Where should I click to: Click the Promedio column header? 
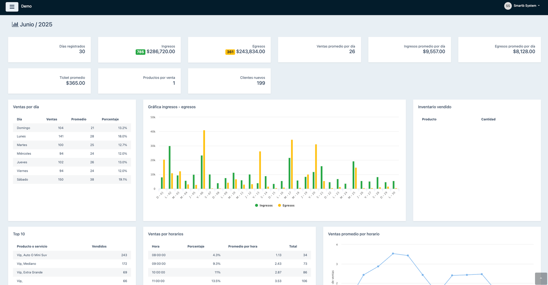[79, 119]
